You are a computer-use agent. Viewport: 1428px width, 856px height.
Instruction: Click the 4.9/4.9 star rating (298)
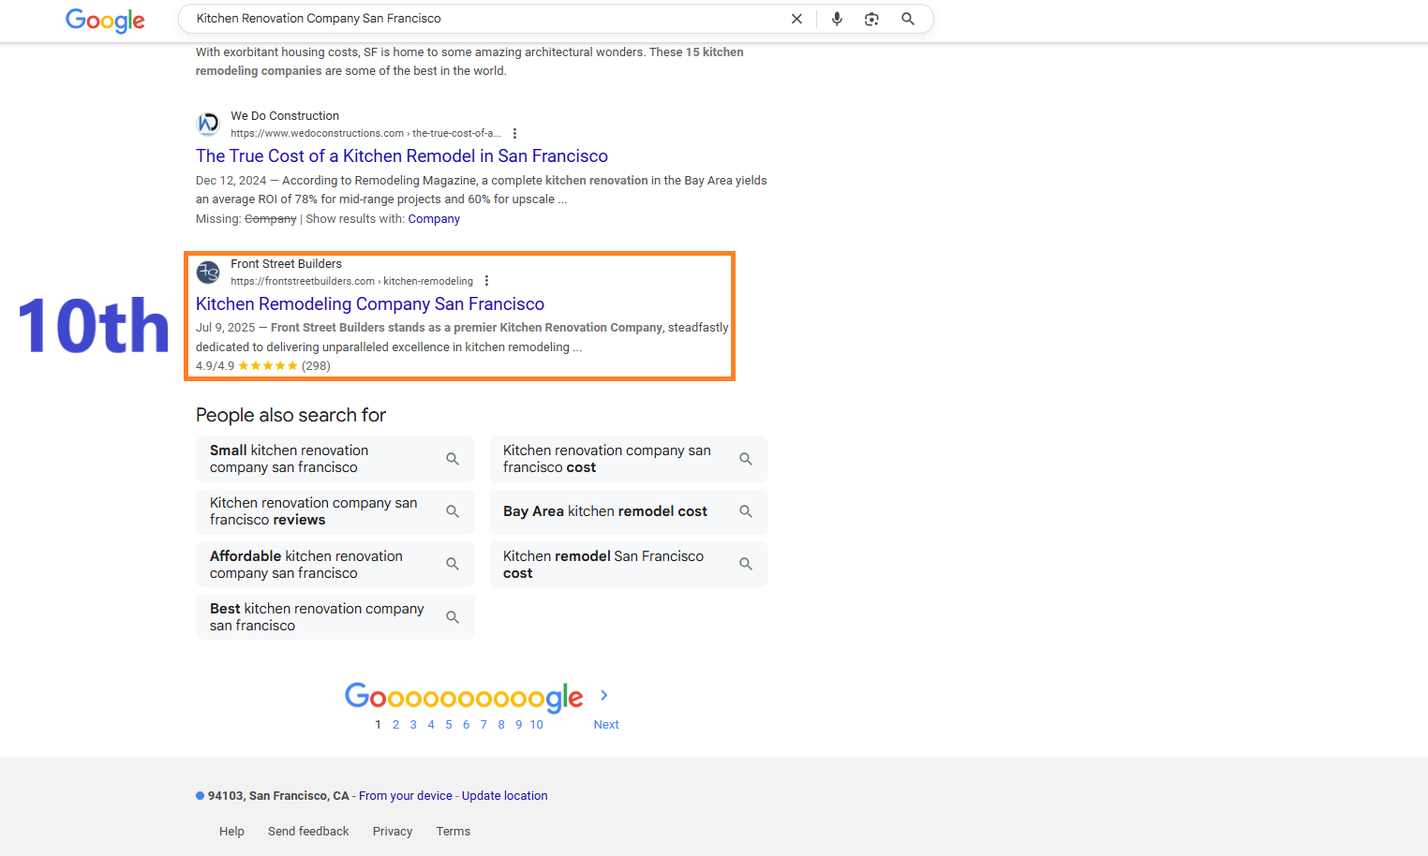[x=263, y=366]
